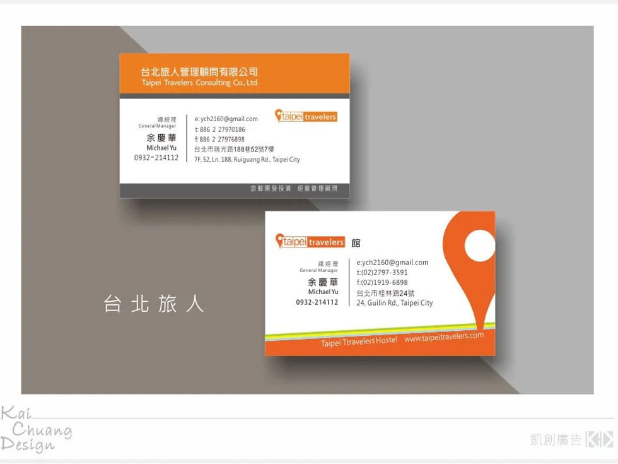Click 總經理 title on the bottom card
618x464 pixels.
(328, 264)
